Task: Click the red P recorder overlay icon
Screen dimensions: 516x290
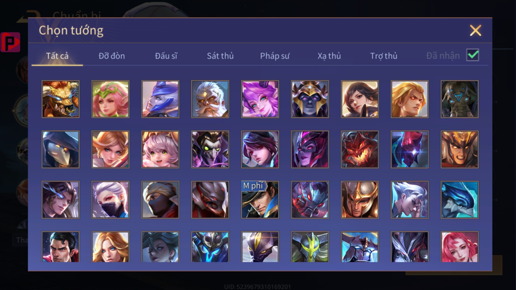Action: coord(10,42)
